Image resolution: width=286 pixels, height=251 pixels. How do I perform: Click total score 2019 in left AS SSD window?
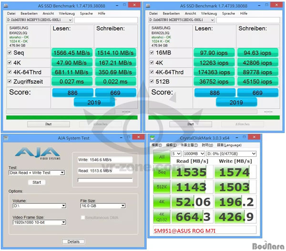(x=94, y=102)
